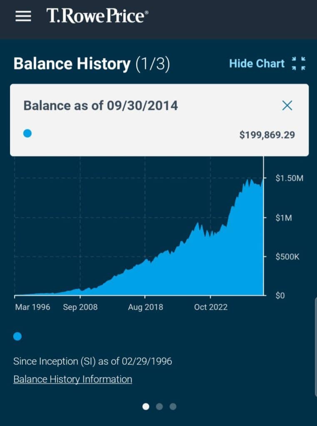The height and width of the screenshot is (426, 317).
Task: Click the $1.50M y-axis label
Action: [x=289, y=178]
